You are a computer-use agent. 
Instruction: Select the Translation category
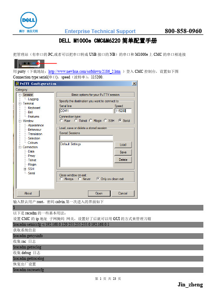click(x=35, y=134)
